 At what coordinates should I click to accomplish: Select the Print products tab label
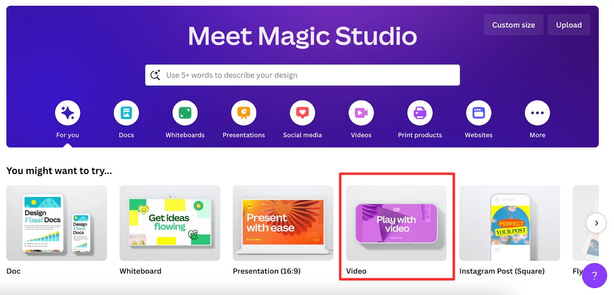420,135
